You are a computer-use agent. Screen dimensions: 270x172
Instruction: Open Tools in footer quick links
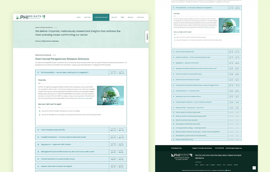click(x=207, y=165)
